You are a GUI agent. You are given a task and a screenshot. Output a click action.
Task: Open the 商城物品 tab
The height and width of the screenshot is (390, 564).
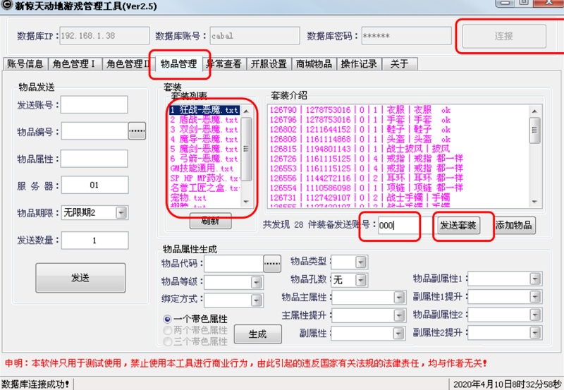click(314, 64)
